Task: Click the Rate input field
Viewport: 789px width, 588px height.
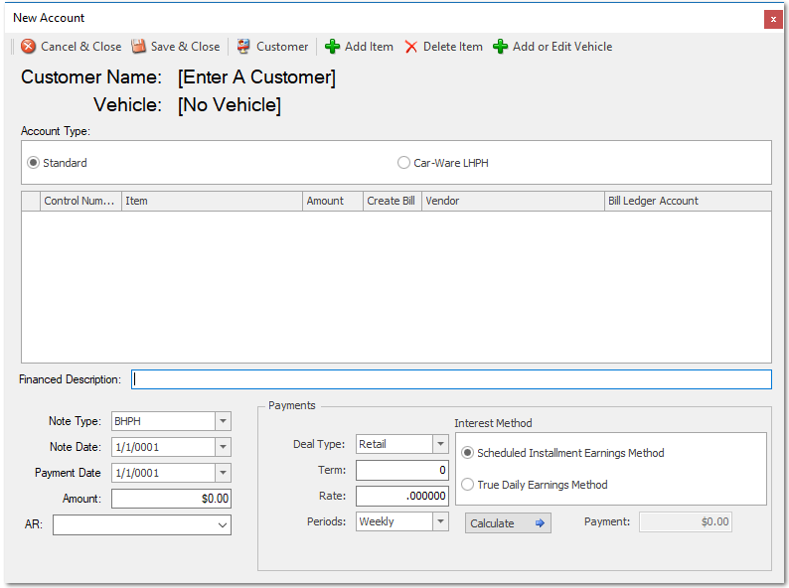Action: (x=402, y=496)
